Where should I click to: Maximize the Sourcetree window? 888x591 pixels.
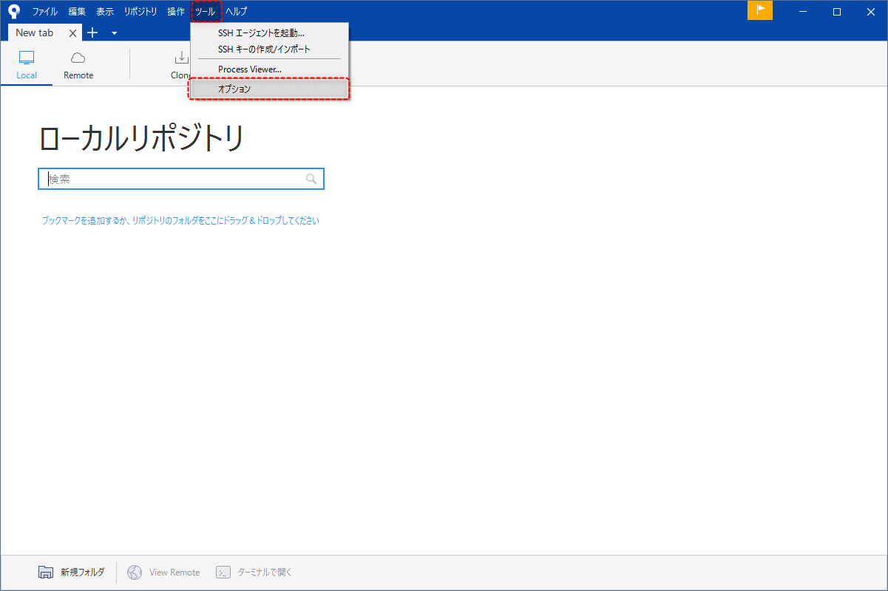pos(837,11)
